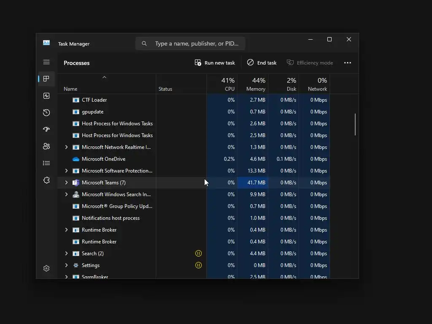The width and height of the screenshot is (432, 324).
Task: Click End task button
Action: click(x=262, y=63)
